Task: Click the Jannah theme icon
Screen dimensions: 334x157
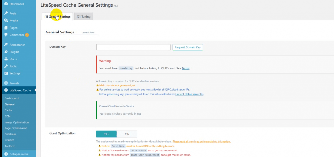Action: pyautogui.click(x=6, y=83)
